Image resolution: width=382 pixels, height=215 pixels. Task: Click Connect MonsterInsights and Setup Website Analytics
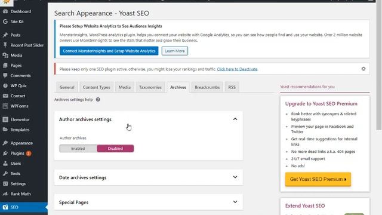point(109,51)
